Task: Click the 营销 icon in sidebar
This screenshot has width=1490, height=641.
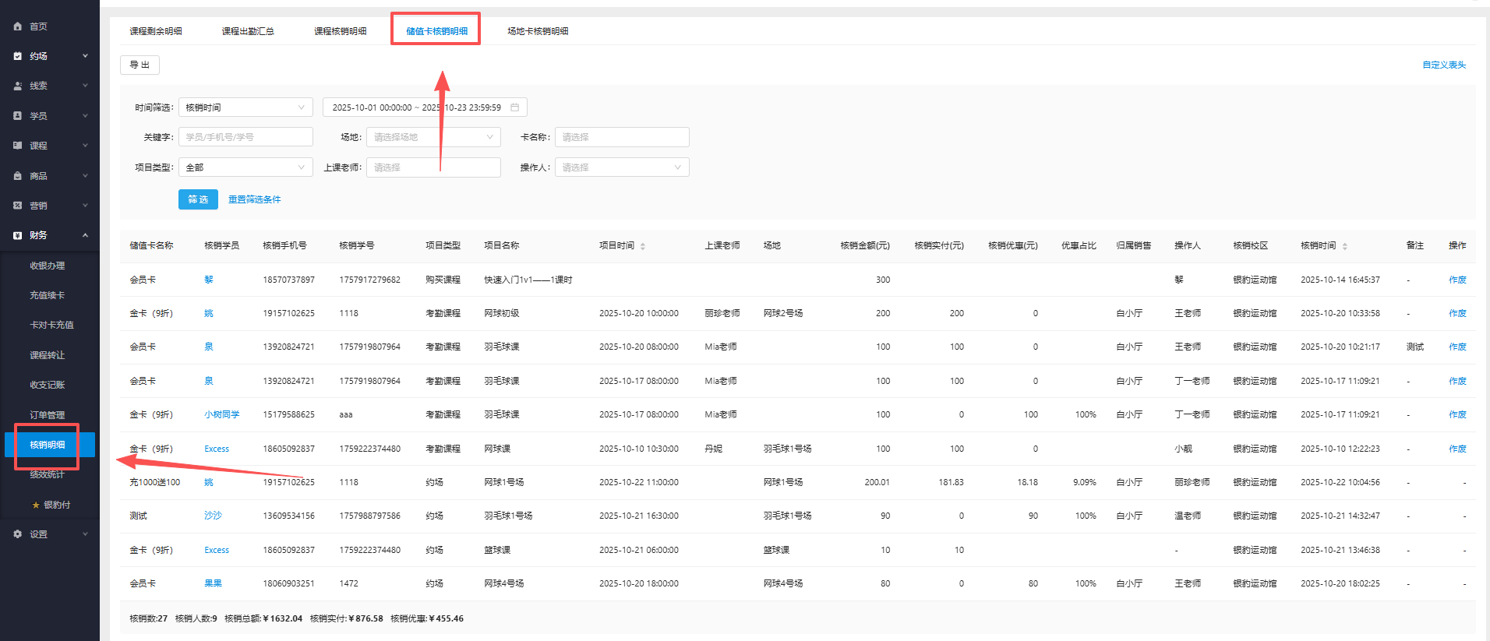Action: [x=18, y=206]
